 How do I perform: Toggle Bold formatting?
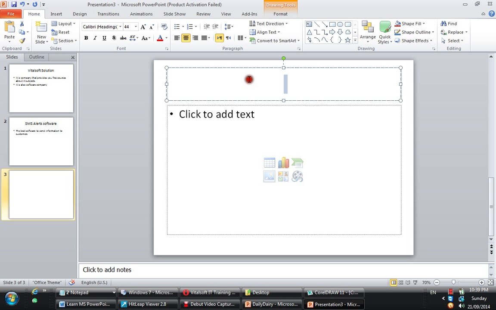click(86, 38)
